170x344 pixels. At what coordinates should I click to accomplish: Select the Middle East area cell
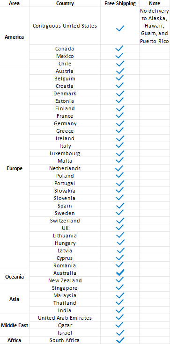[15, 325]
